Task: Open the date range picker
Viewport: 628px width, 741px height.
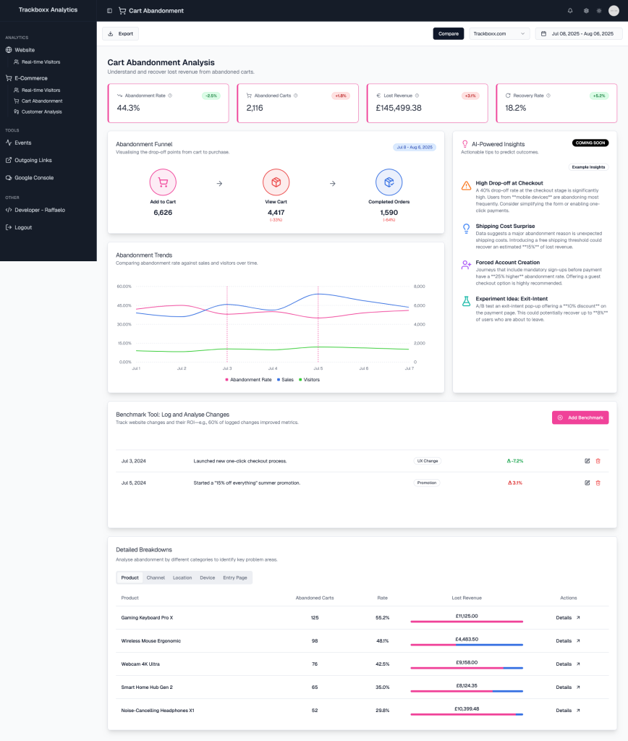Action: point(578,33)
